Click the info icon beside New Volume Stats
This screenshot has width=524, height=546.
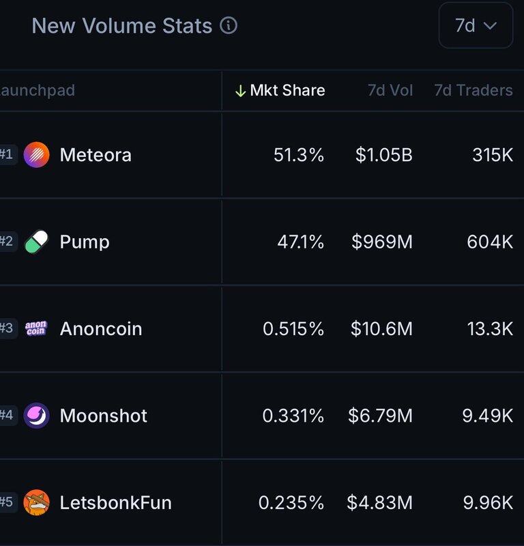point(229,26)
